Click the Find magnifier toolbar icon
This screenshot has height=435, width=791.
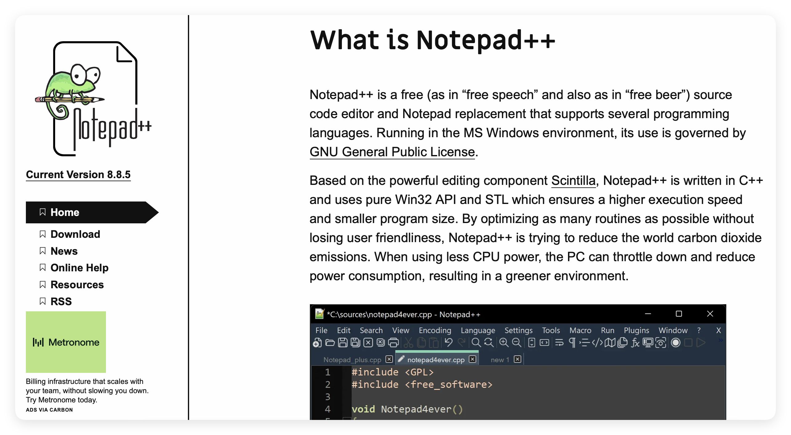[x=476, y=343]
